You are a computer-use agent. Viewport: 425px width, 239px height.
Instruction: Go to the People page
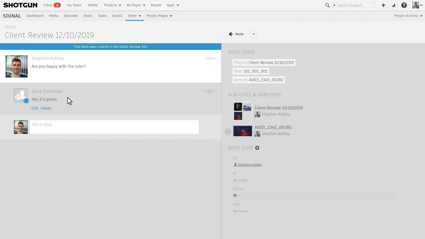(156, 5)
